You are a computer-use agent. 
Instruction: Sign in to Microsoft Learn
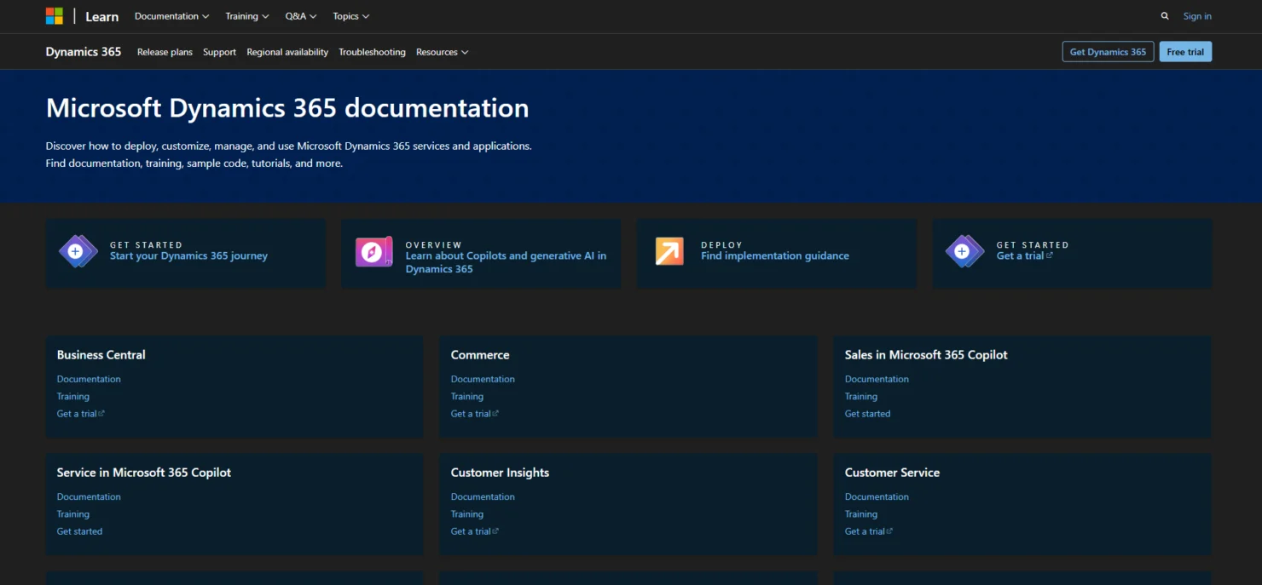point(1197,15)
